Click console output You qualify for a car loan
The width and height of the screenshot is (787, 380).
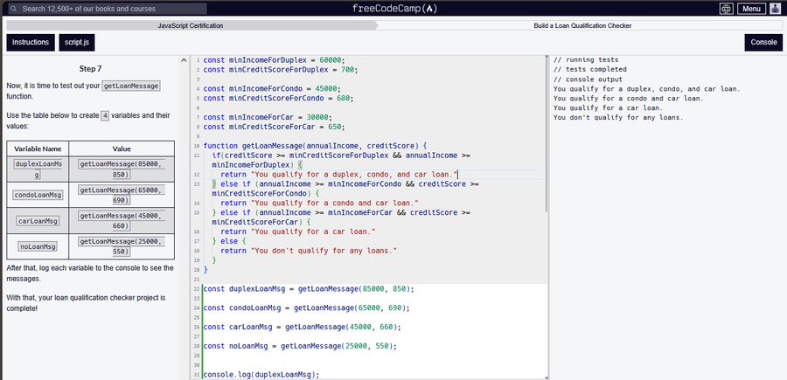pyautogui.click(x=608, y=107)
